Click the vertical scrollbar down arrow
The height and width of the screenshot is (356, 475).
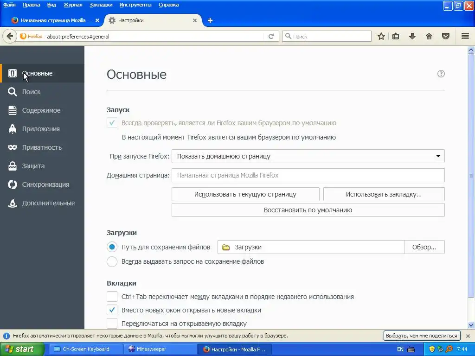click(471, 325)
